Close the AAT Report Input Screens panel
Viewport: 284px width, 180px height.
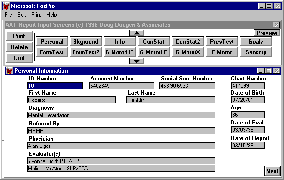point(276,25)
